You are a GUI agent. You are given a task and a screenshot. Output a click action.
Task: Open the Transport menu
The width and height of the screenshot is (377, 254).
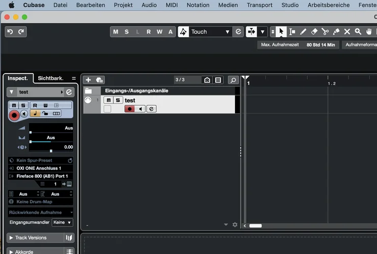(x=259, y=5)
